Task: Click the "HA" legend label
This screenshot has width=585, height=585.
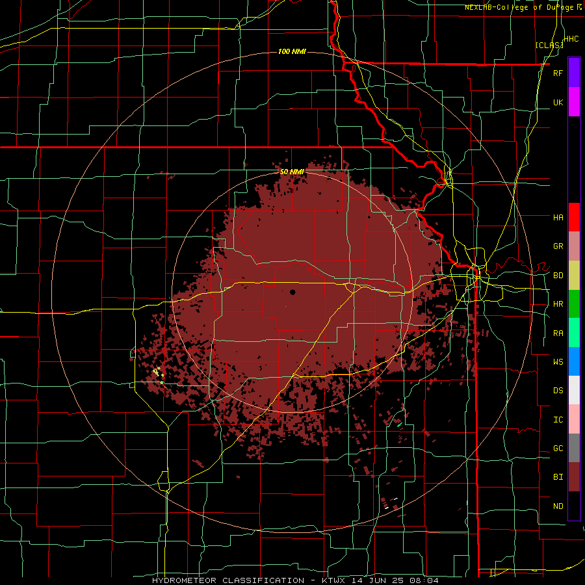Action: (x=558, y=218)
